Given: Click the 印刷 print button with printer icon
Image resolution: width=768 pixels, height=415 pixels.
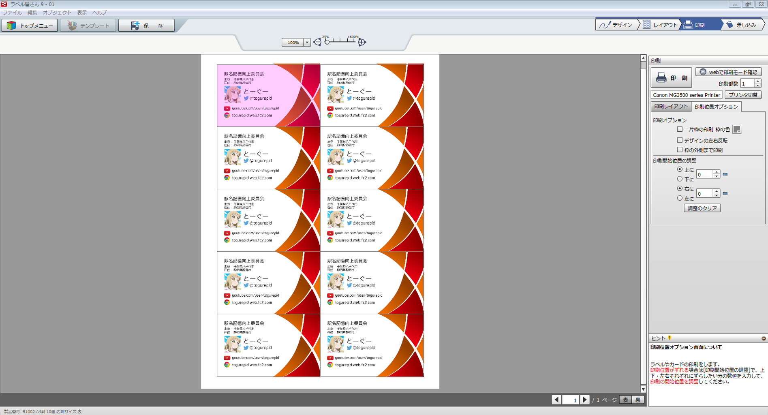Looking at the screenshot, I should (x=671, y=78).
